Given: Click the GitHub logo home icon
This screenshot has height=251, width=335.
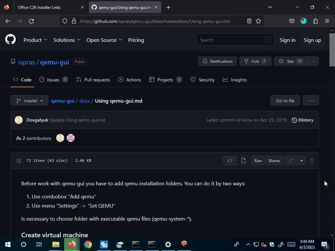Looking at the screenshot, I should (10, 39).
